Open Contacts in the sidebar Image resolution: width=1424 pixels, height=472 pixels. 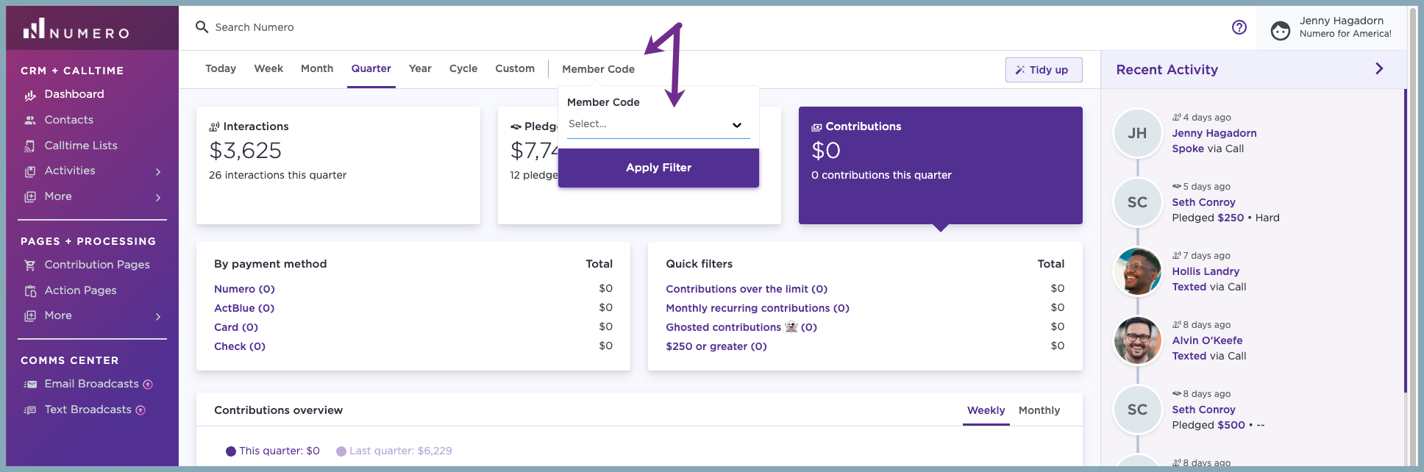68,120
